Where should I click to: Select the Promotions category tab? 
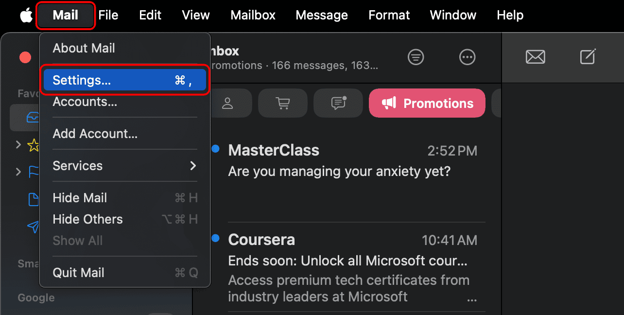427,103
